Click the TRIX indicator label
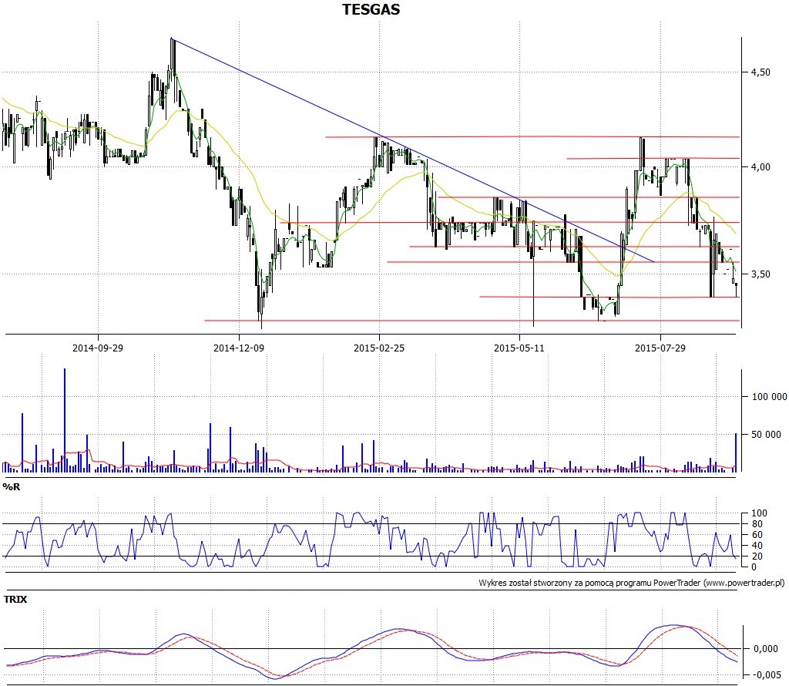Screen dimensions: 789x686 pos(15,599)
